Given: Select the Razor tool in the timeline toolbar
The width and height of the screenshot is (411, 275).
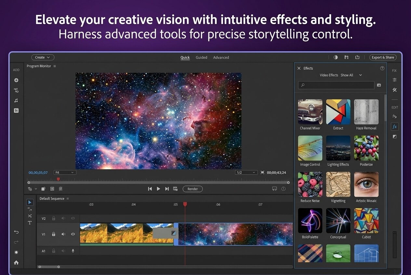Looking at the screenshot, I should tap(30, 216).
